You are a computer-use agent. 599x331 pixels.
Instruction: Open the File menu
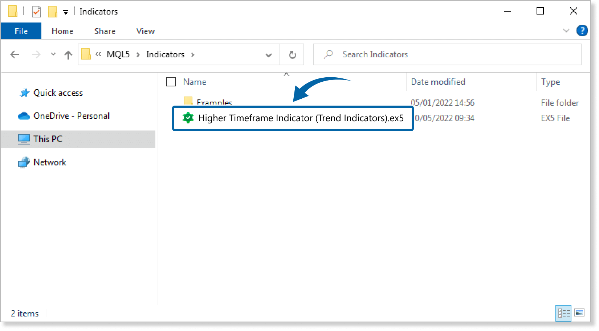[x=21, y=31]
